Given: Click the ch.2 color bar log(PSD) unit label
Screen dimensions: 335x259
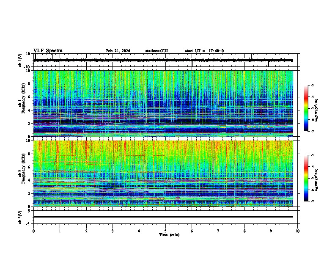Looking at the screenshot, I should point(317,180).
